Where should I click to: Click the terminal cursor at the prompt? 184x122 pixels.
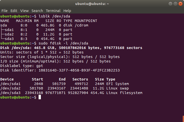tap(40, 97)
